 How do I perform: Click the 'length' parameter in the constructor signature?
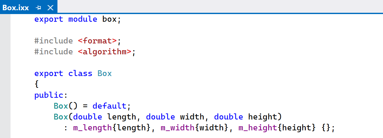[x=122, y=117]
